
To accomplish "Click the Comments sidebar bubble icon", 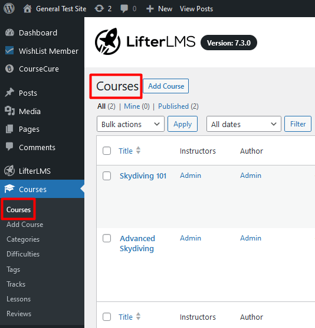I will (x=9, y=147).
